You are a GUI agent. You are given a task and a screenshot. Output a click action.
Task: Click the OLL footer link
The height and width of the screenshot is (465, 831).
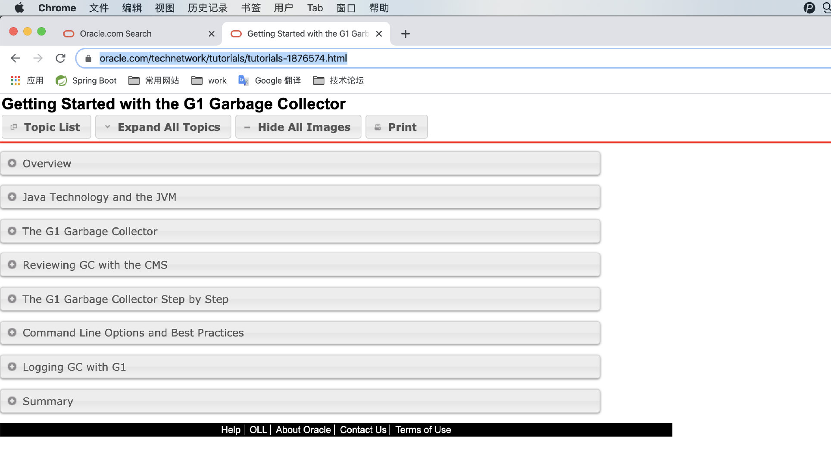click(258, 430)
